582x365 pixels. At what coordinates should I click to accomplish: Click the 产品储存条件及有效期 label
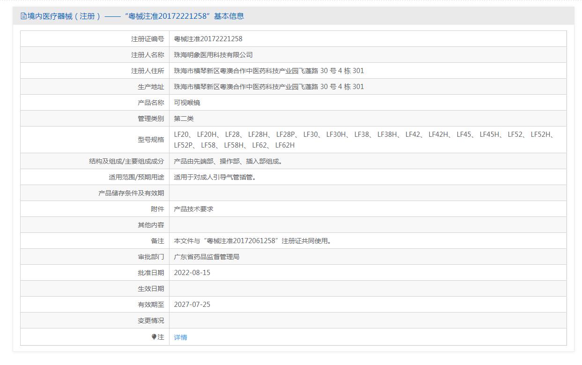[131, 193]
